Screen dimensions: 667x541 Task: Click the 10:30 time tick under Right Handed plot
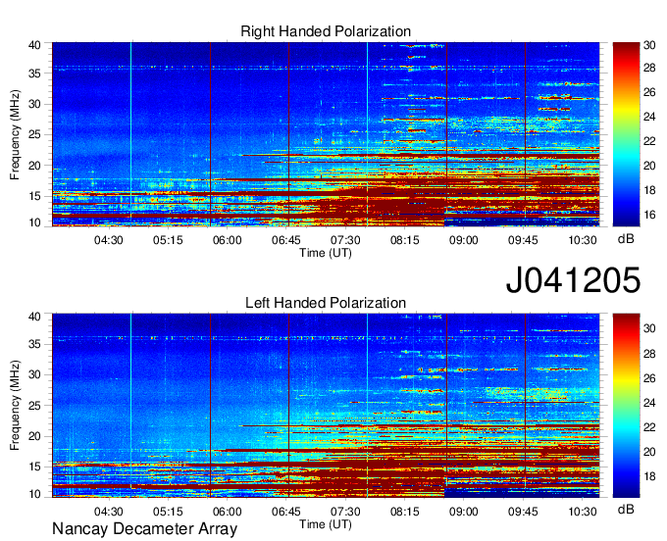pos(583,240)
